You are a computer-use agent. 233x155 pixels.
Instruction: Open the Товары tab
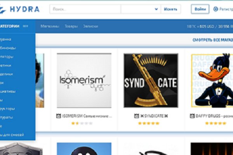pos(71,26)
